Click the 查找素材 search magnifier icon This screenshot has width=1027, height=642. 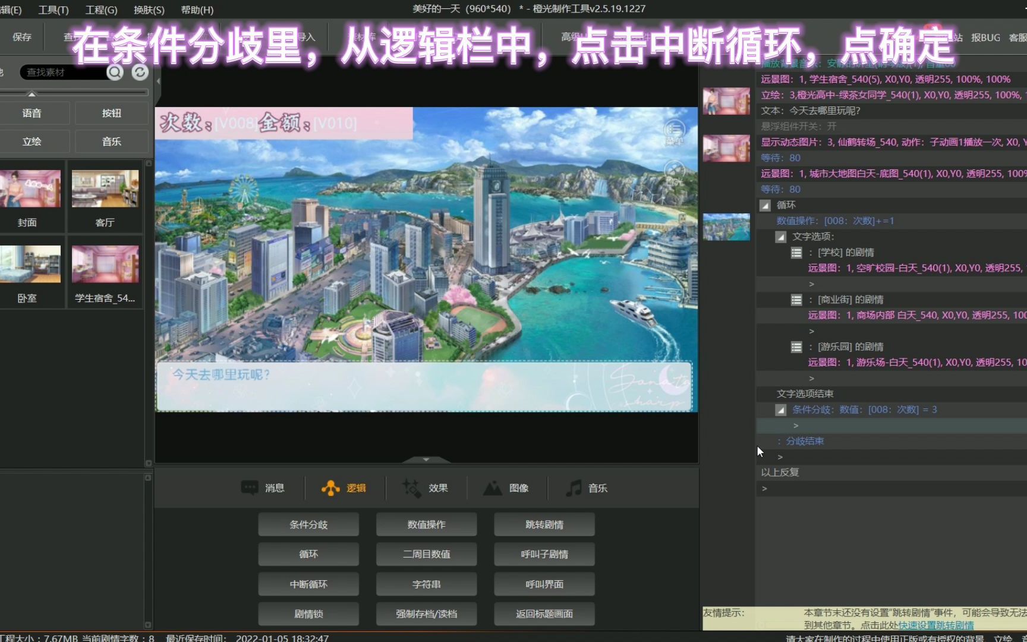(x=115, y=72)
